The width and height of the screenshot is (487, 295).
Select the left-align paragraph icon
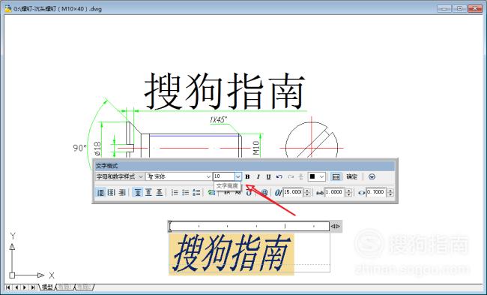pyautogui.click(x=100, y=193)
